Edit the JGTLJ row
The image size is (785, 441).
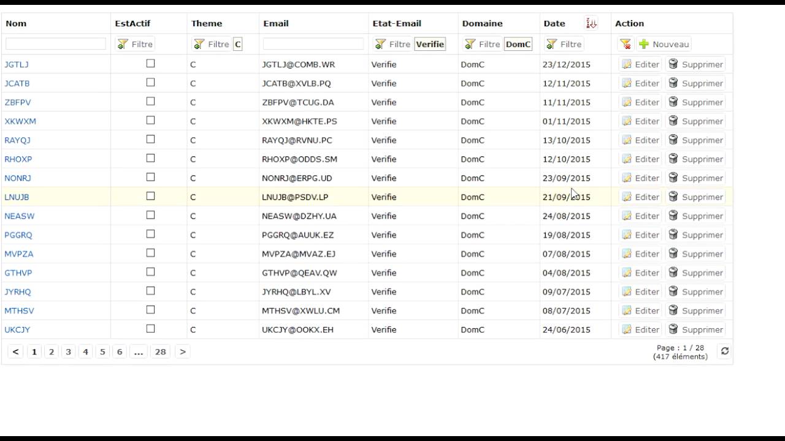tap(640, 64)
